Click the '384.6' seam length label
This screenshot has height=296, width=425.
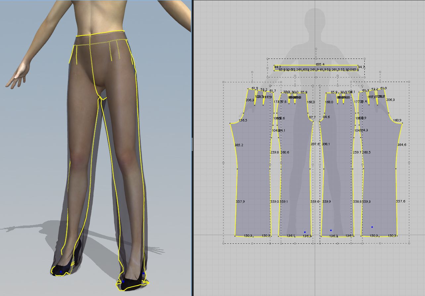coord(402,145)
